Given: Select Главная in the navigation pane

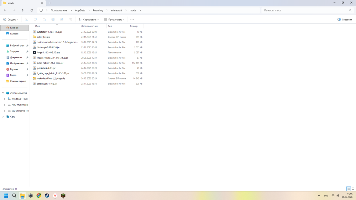Looking at the screenshot, I should (x=15, y=28).
